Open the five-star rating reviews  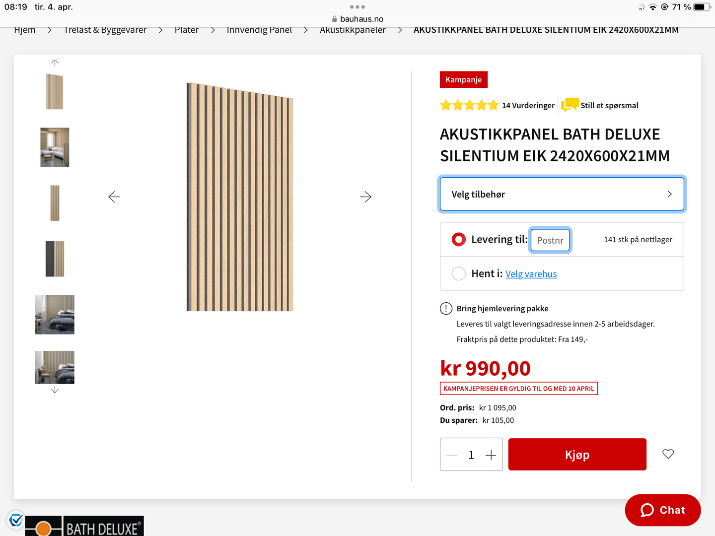coord(469,105)
